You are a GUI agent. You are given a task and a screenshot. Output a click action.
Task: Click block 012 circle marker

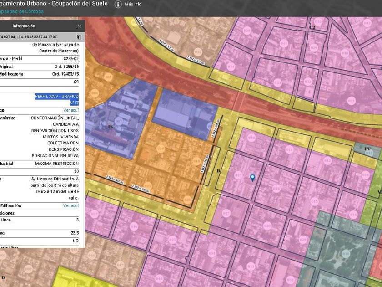[327, 160]
